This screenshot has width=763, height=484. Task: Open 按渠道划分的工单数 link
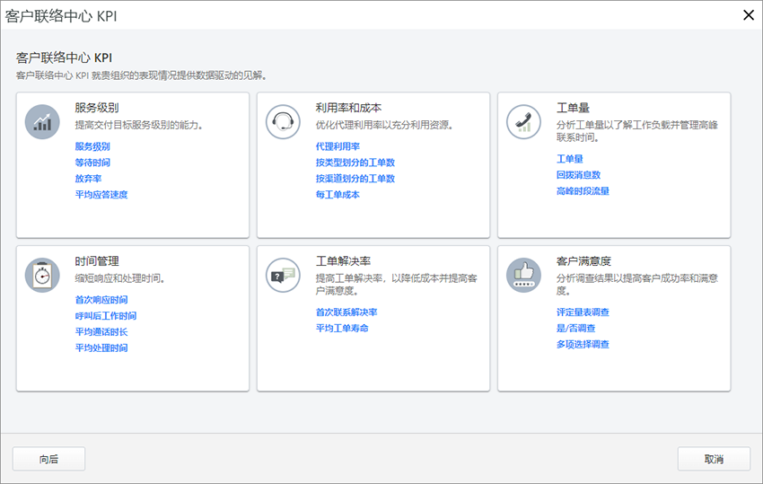click(x=355, y=179)
